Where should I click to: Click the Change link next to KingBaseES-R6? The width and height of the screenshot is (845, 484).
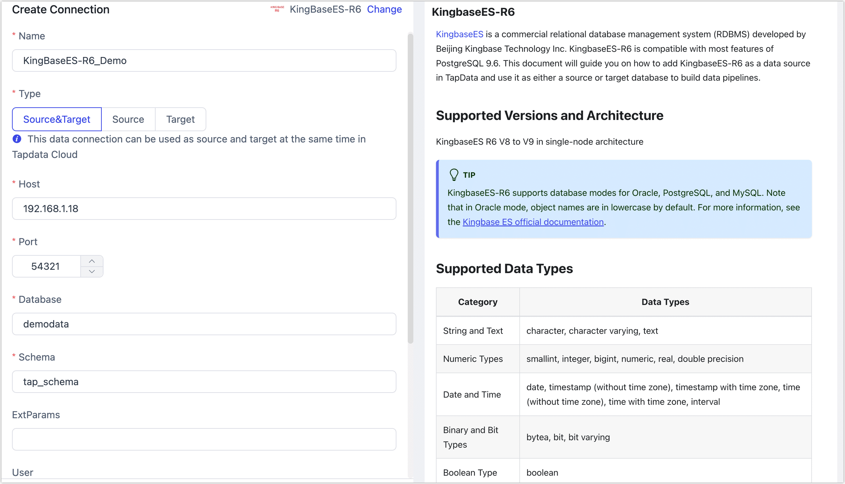(x=386, y=9)
